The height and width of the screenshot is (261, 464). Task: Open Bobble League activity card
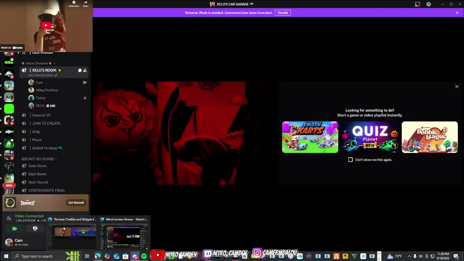tap(430, 137)
